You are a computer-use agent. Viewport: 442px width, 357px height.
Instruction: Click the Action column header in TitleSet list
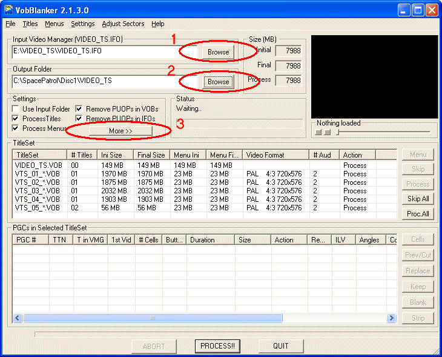[x=357, y=155]
